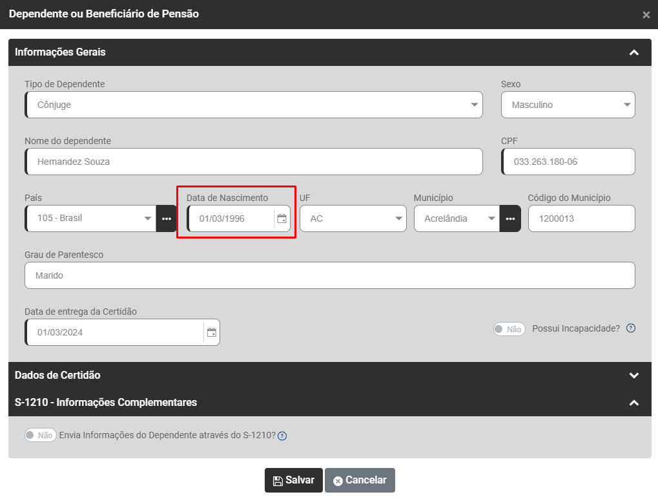This screenshot has height=499, width=658.
Task: Click help icon next to S-1210 question
Action: (x=282, y=436)
